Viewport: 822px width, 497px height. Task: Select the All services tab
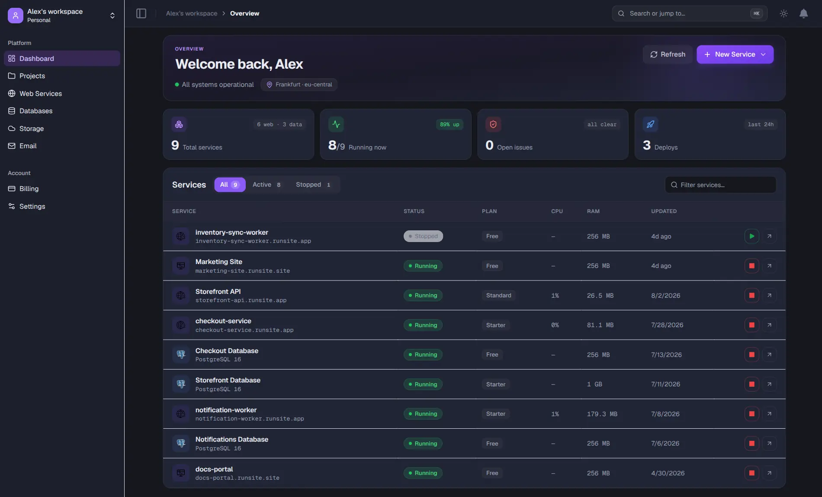tap(230, 185)
